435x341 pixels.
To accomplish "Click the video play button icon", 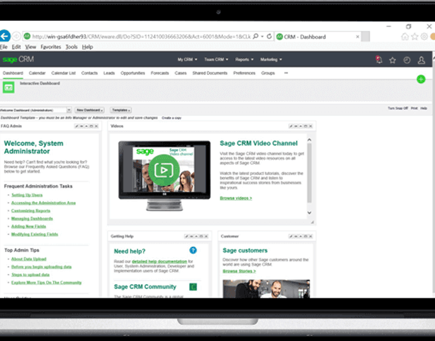I will [x=164, y=170].
